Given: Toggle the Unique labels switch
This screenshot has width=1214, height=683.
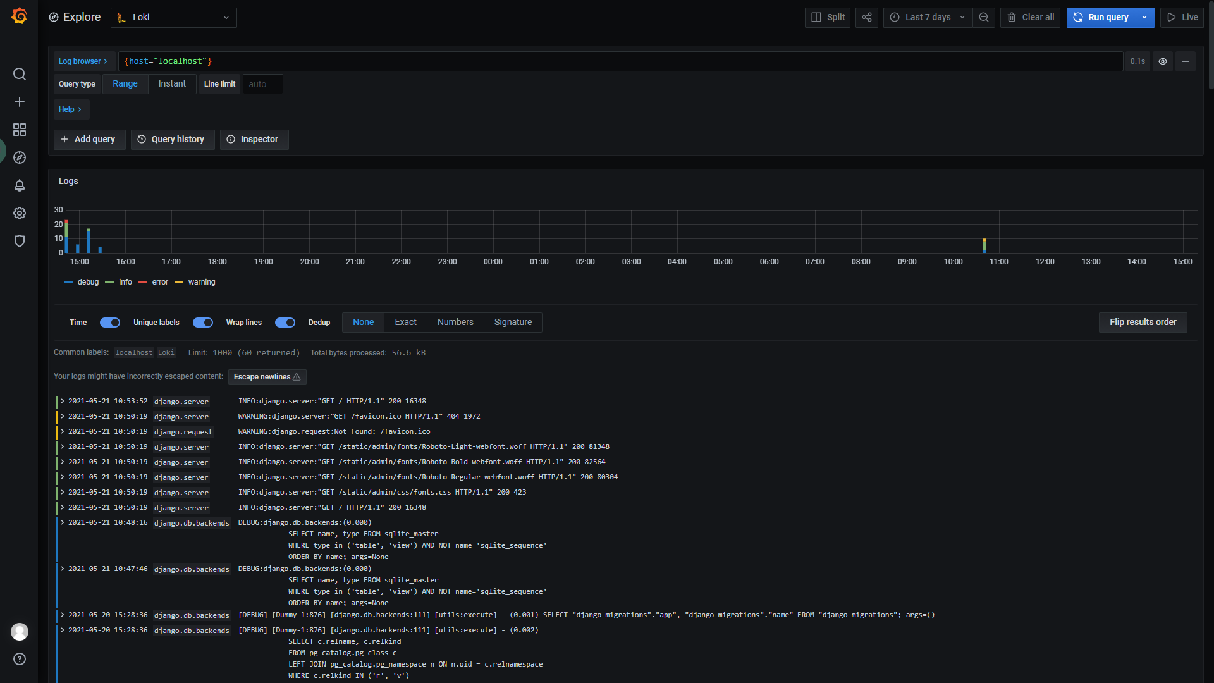Looking at the screenshot, I should click(x=203, y=323).
